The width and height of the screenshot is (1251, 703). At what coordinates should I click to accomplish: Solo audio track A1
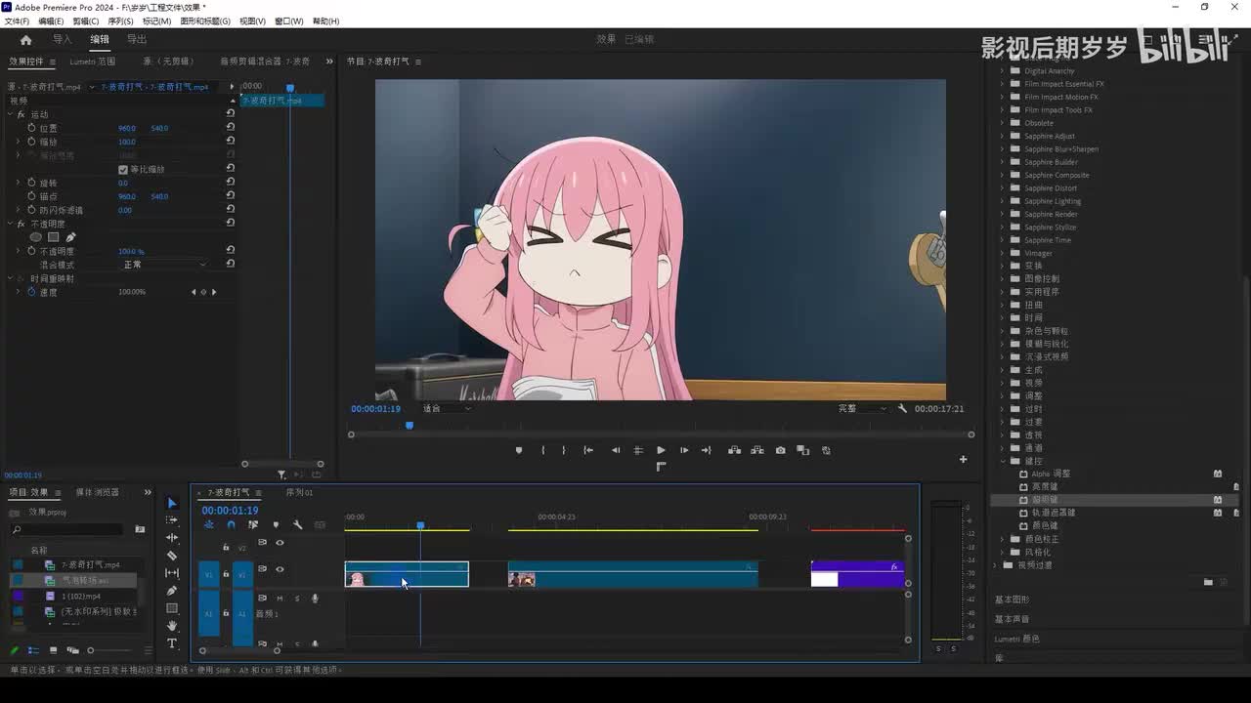click(x=297, y=599)
